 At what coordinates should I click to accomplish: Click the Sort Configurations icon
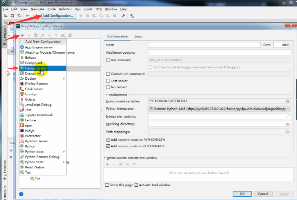pyautogui.click(x=70, y=35)
